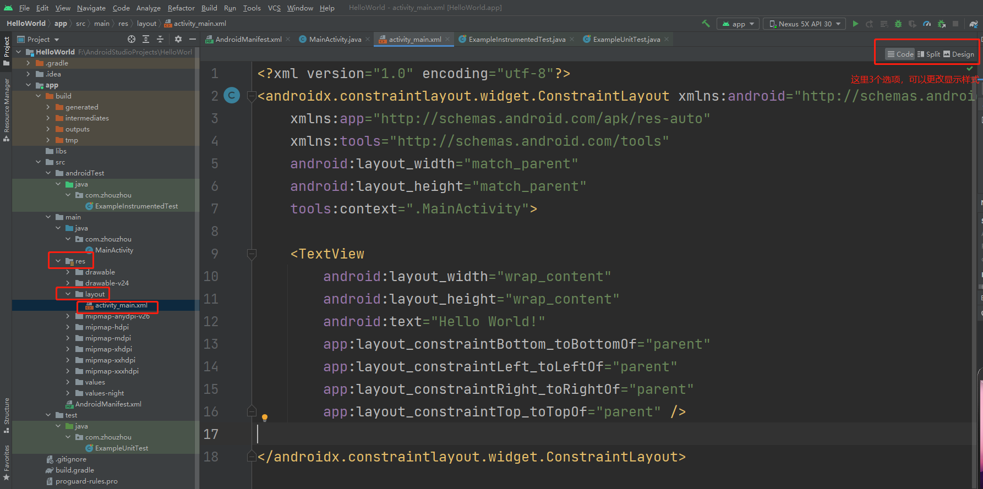Switch editor to Code view mode
The height and width of the screenshot is (489, 983).
coord(900,54)
